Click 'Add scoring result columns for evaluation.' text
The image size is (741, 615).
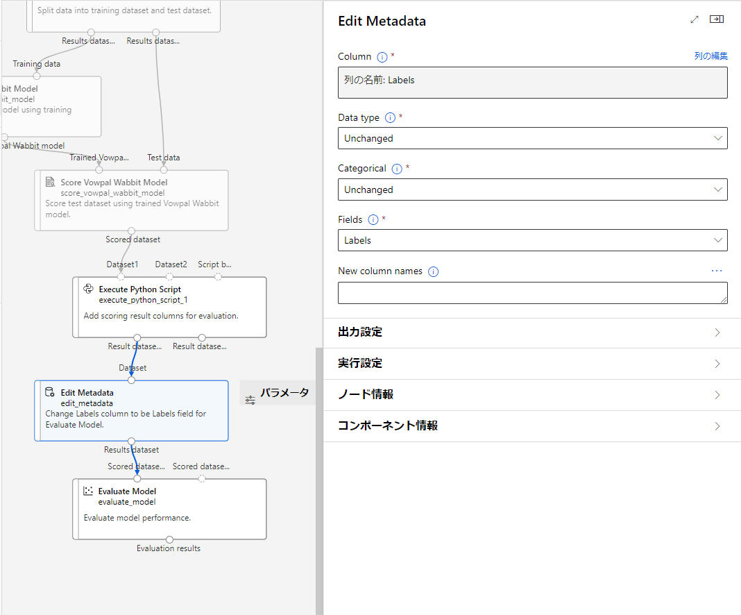click(161, 316)
